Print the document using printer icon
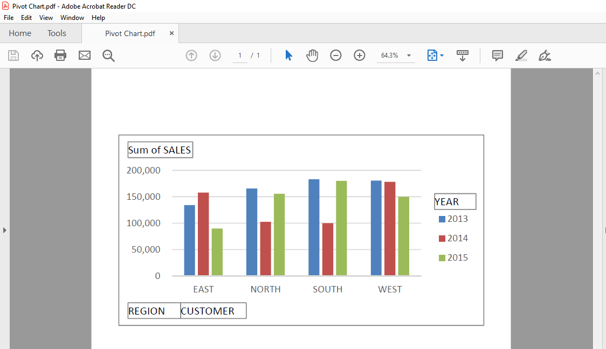 60,55
